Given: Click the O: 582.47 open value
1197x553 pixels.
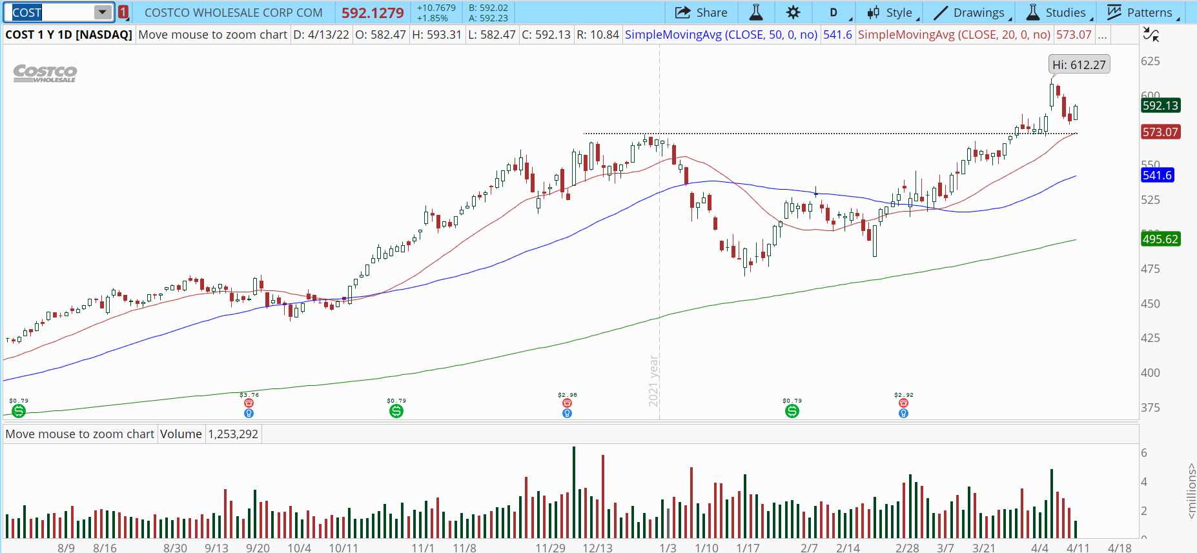Looking at the screenshot, I should [381, 35].
